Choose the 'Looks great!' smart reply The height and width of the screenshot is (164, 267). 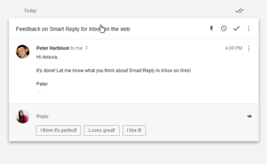pyautogui.click(x=102, y=130)
